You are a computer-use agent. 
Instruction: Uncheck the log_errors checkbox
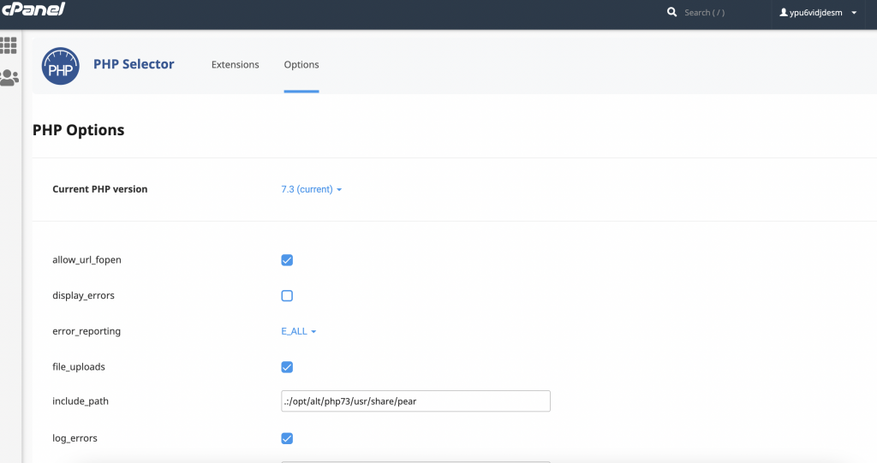287,438
